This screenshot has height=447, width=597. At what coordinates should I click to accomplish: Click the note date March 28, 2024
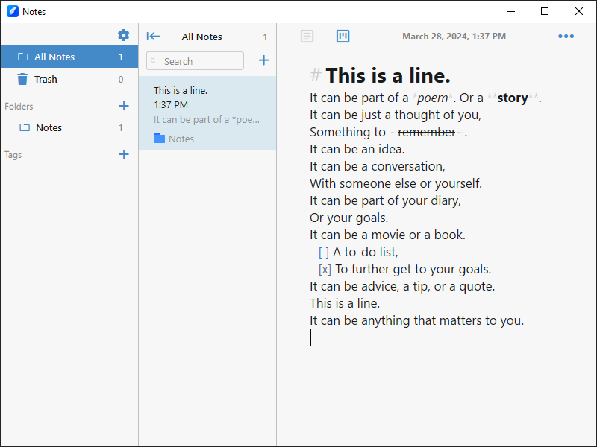click(454, 37)
